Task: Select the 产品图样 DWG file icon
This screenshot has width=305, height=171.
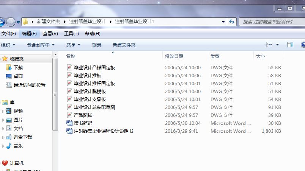Action: pyautogui.click(x=69, y=115)
